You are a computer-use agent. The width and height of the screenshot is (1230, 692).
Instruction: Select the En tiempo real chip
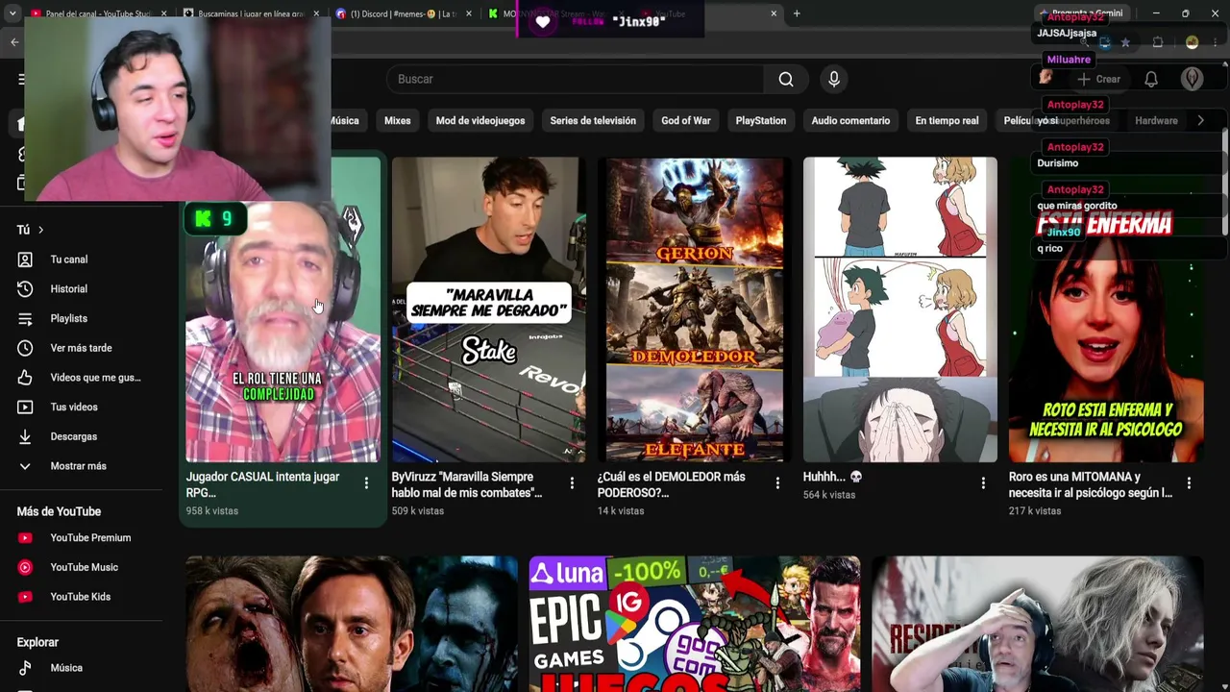point(947,120)
